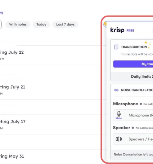Open the My transcripts button
Image resolution: width=153 pixels, height=164 pixels.
pos(133,64)
